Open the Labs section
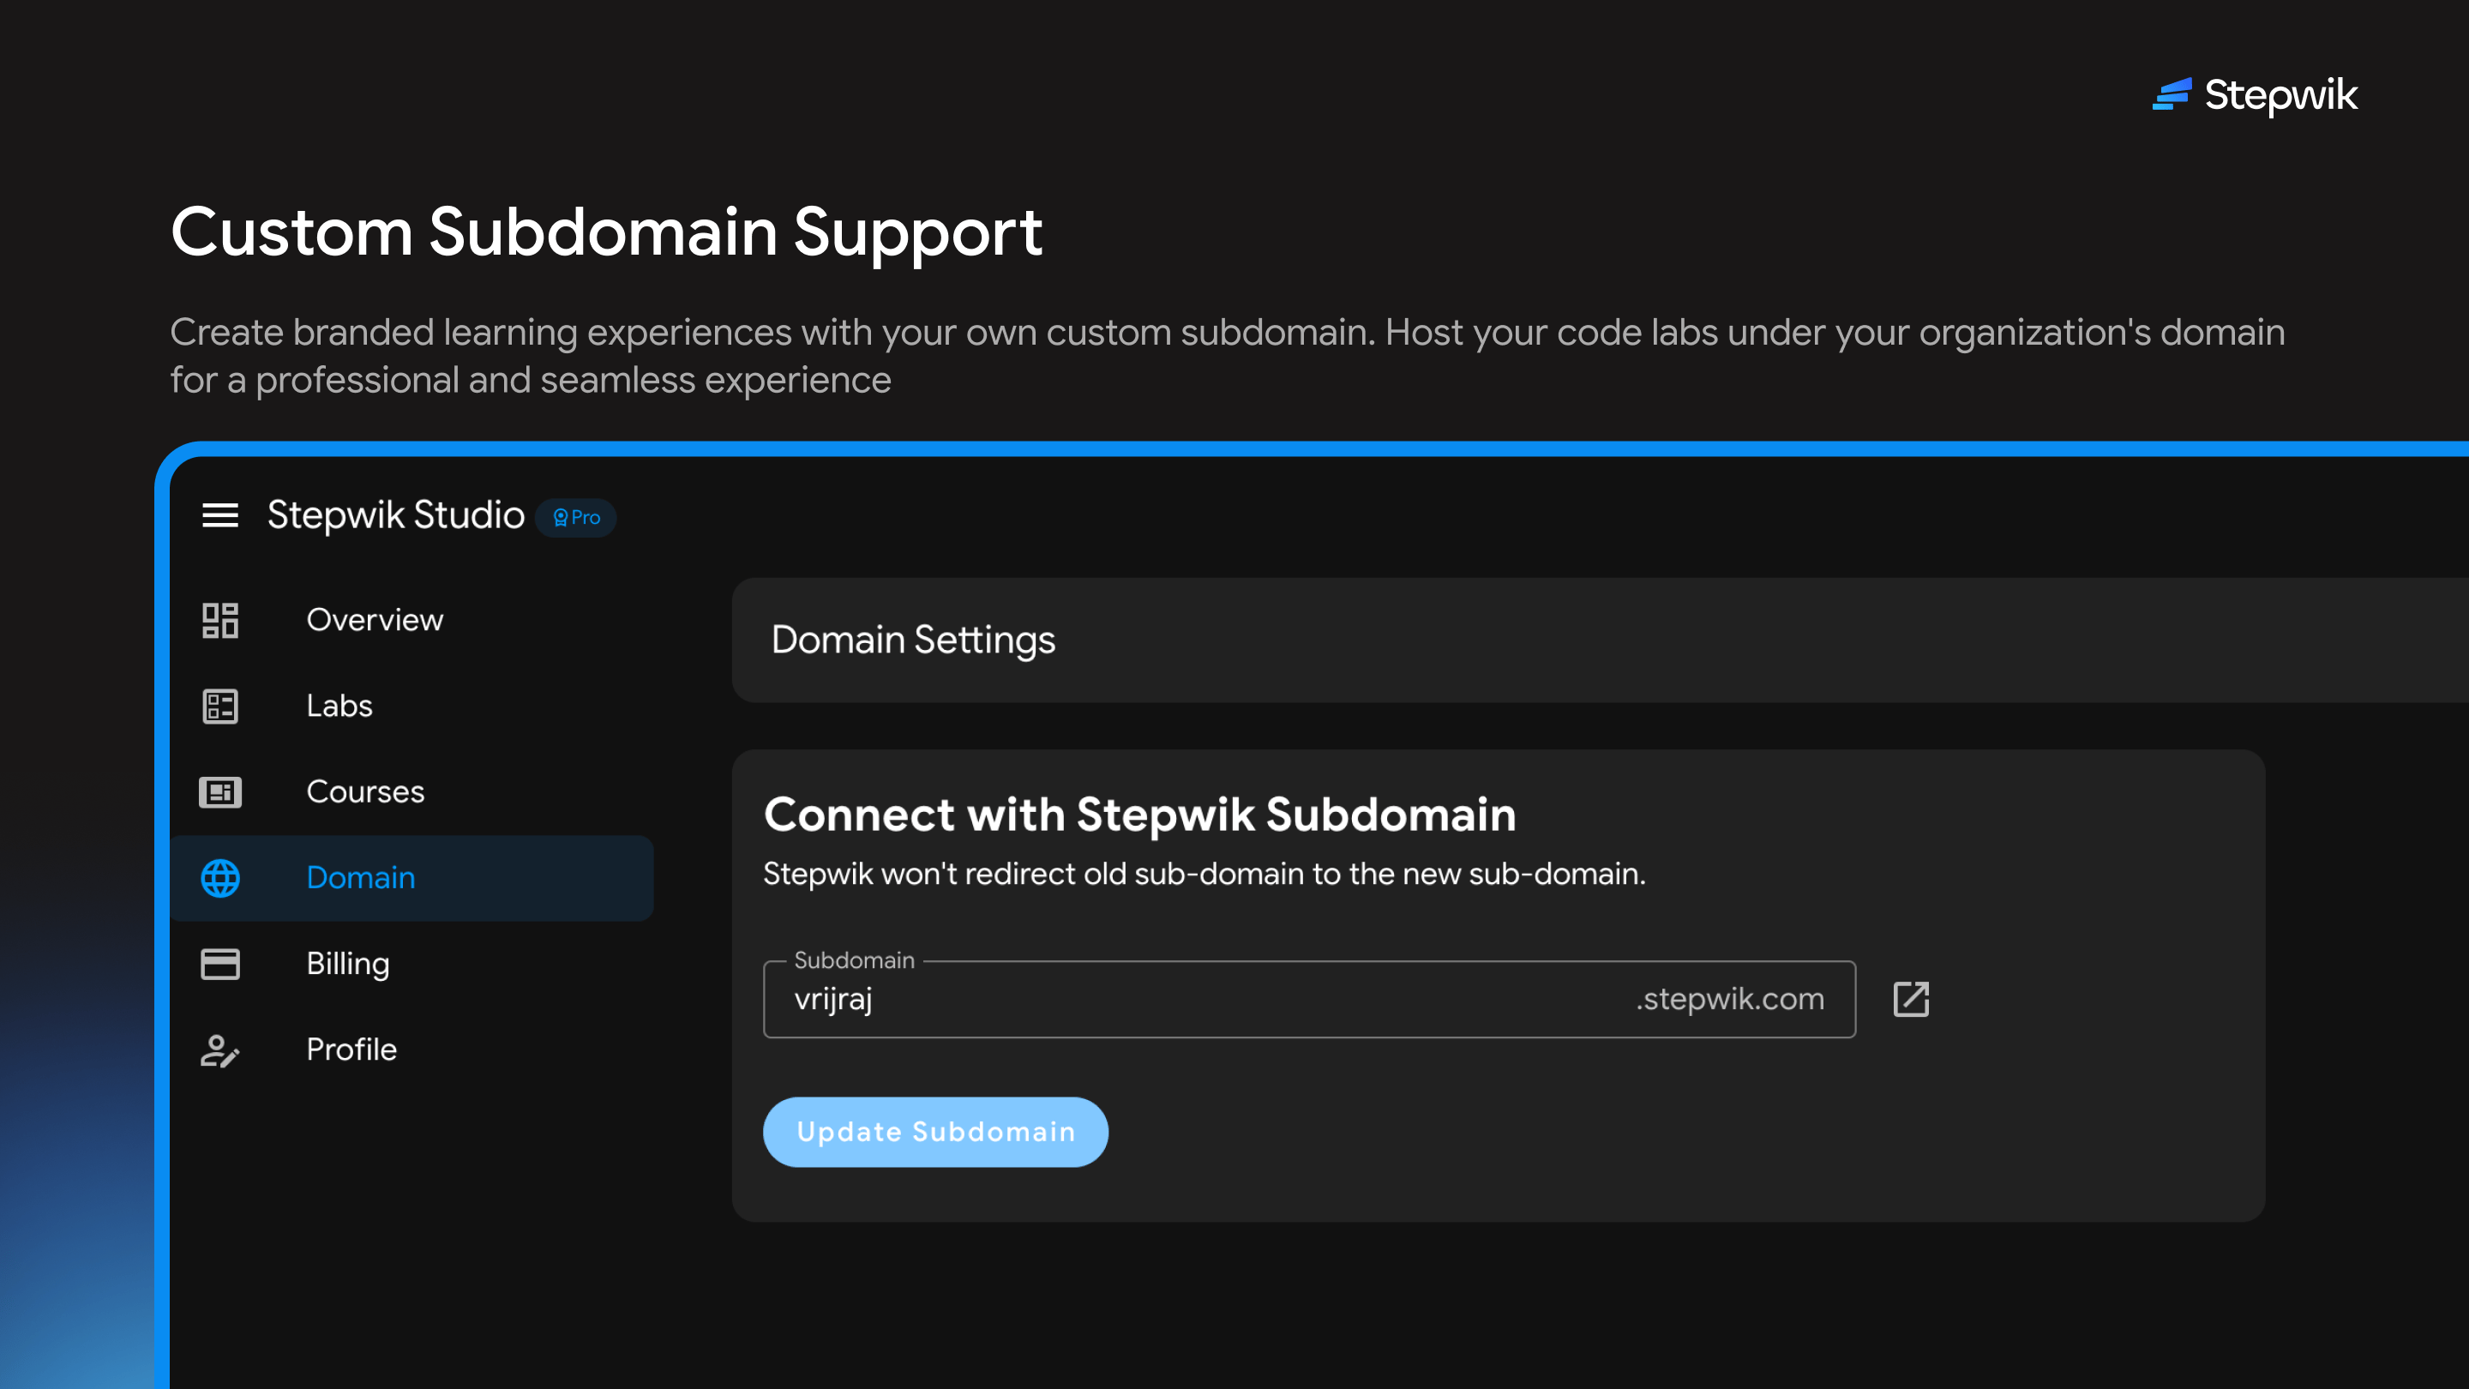Image resolution: width=2469 pixels, height=1389 pixels. 339,707
